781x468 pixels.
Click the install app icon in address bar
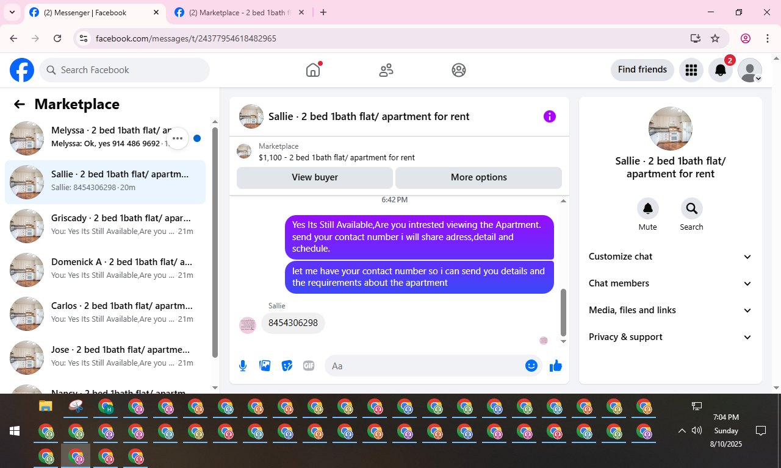point(695,38)
